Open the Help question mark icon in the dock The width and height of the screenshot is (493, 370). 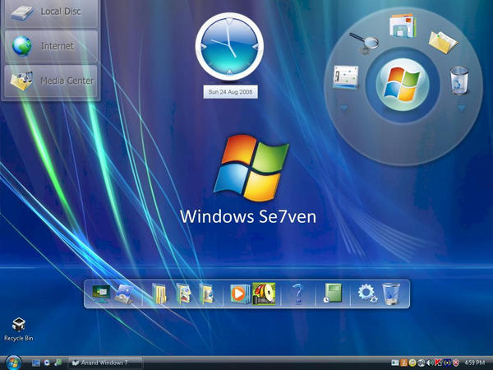click(x=297, y=294)
